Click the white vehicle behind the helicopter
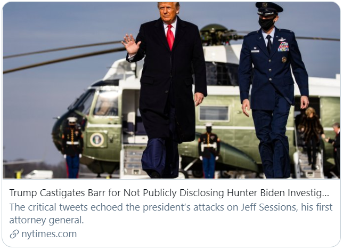Viewport: 343px width, 250px height. (38, 174)
